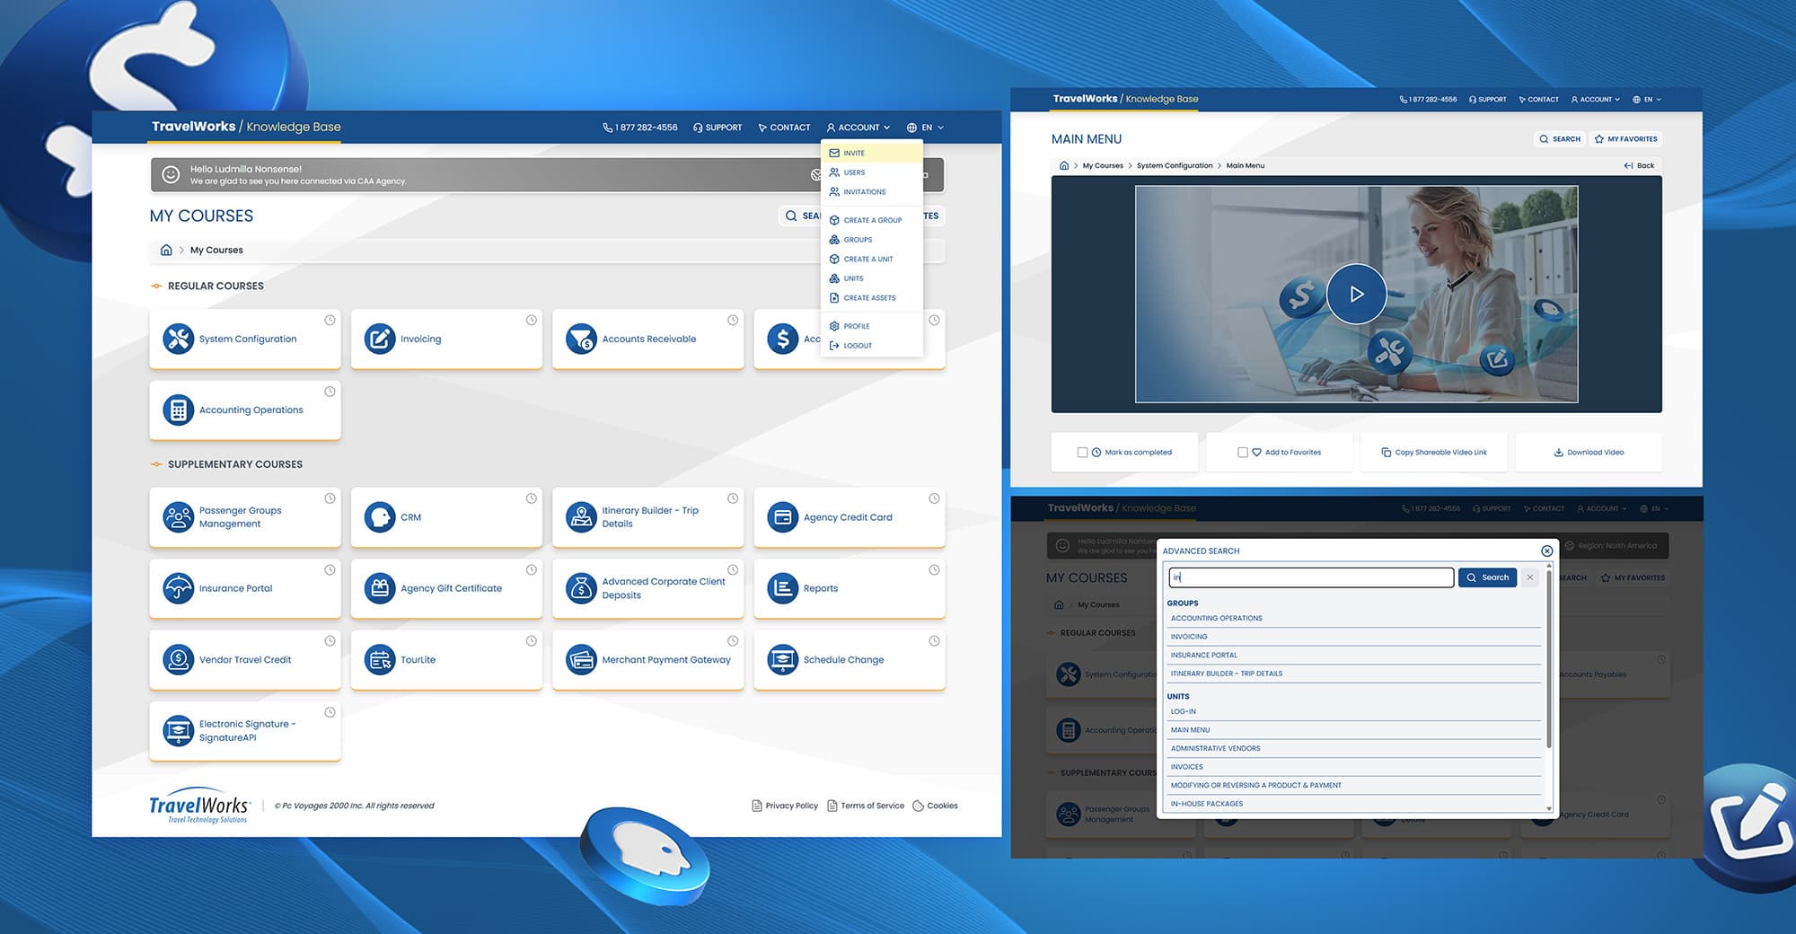The height and width of the screenshot is (934, 1796).
Task: Open the Insurance Portal umbrella icon
Action: 178,588
